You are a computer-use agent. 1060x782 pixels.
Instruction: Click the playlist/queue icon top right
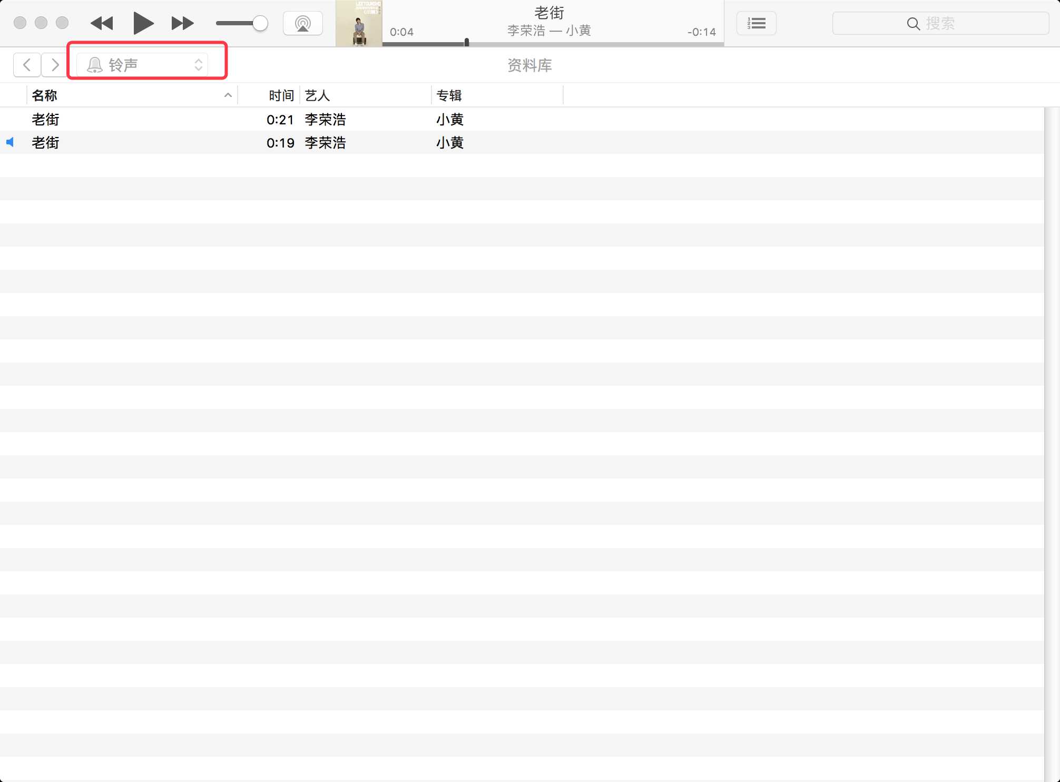(x=755, y=22)
